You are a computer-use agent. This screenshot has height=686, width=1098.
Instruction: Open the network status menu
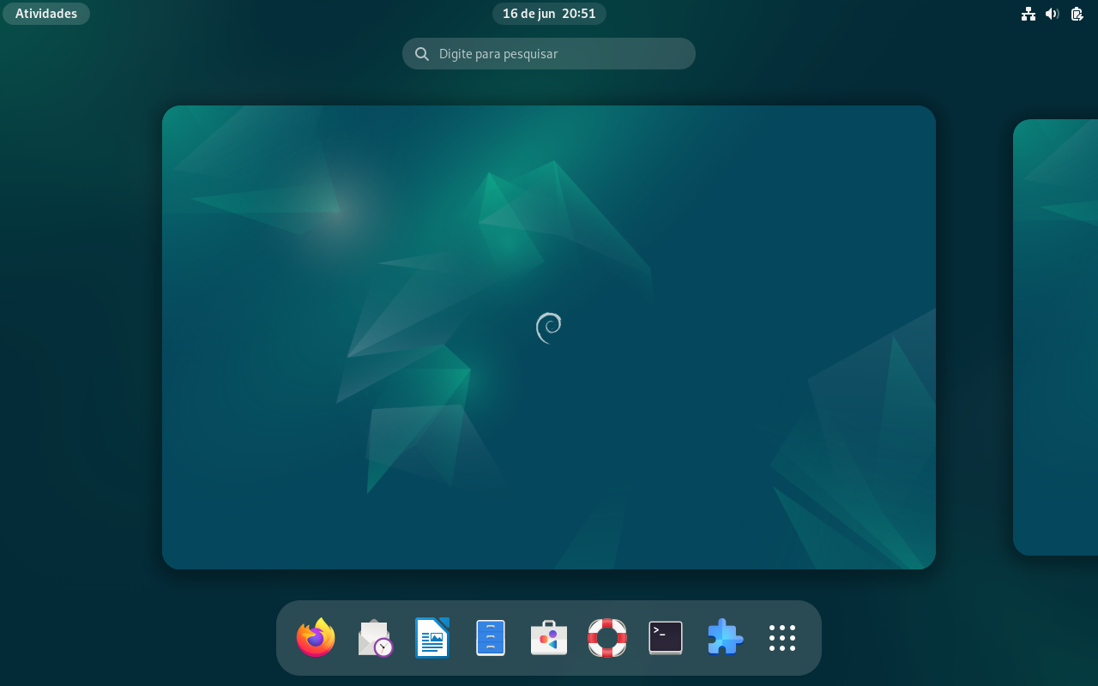(x=1029, y=14)
